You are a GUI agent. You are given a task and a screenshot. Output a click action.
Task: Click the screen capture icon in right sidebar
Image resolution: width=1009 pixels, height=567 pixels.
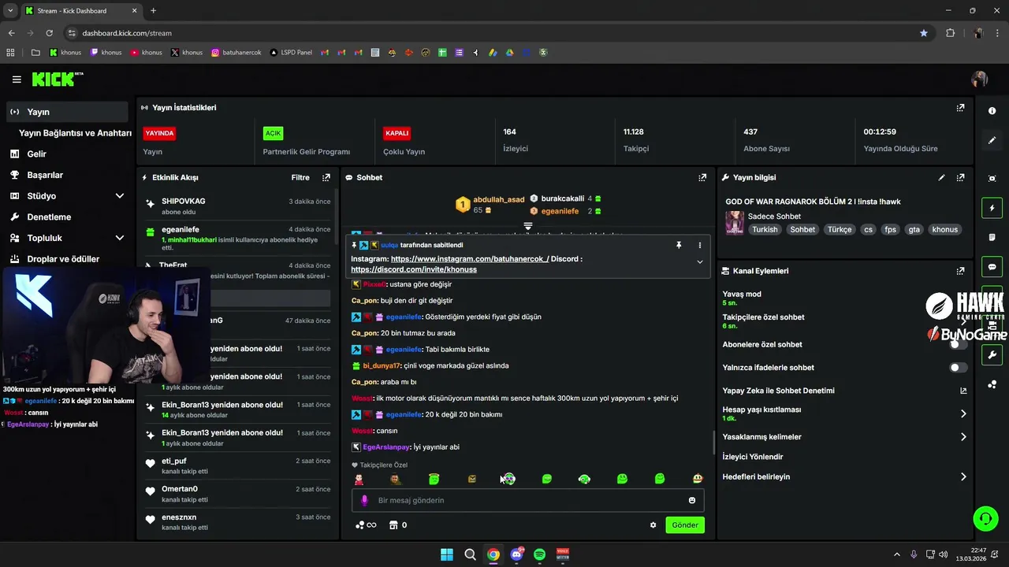point(992,179)
